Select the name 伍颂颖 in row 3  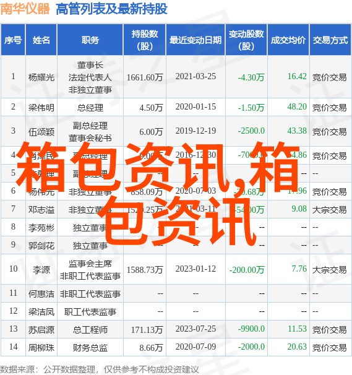coord(41,132)
